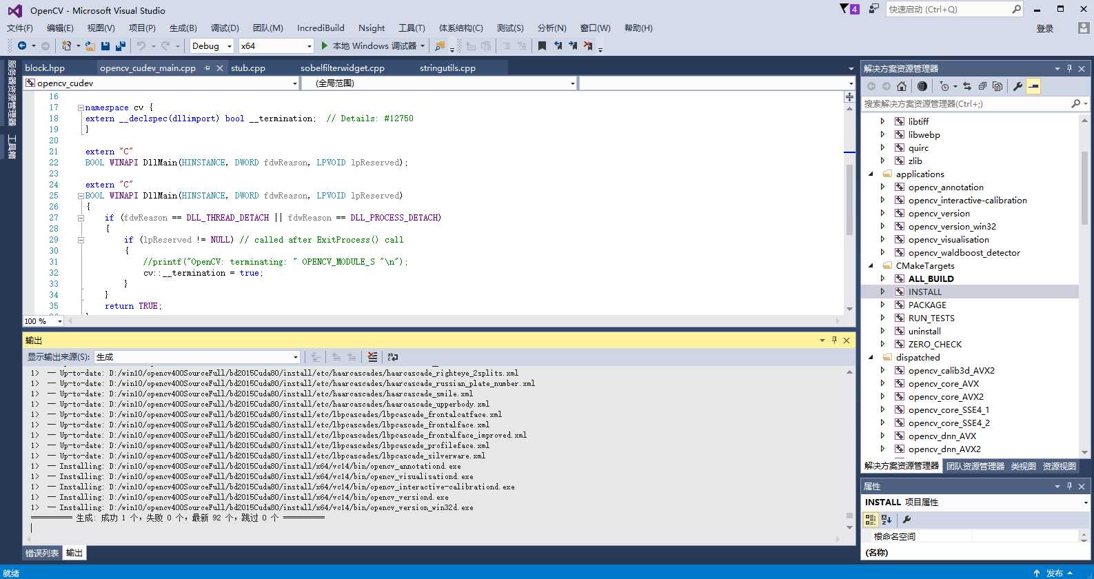Image resolution: width=1094 pixels, height=579 pixels.
Task: Close the opencv_cudev_main.cpp tab
Action: pos(220,68)
